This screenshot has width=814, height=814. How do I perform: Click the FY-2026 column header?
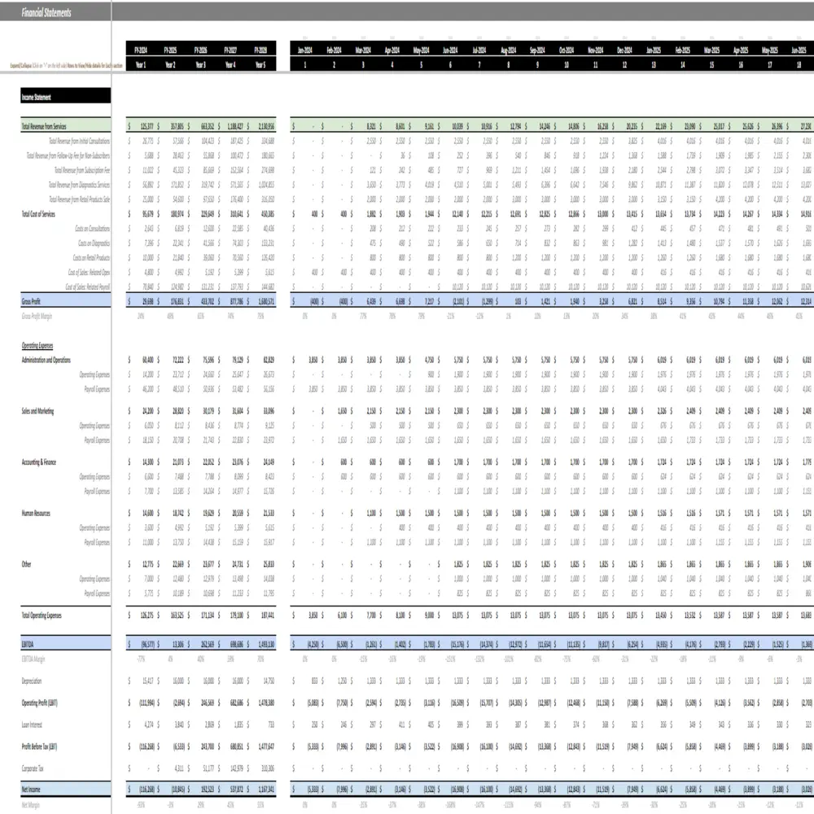(x=200, y=50)
